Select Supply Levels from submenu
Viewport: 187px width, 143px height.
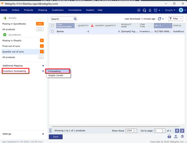(x=56, y=75)
